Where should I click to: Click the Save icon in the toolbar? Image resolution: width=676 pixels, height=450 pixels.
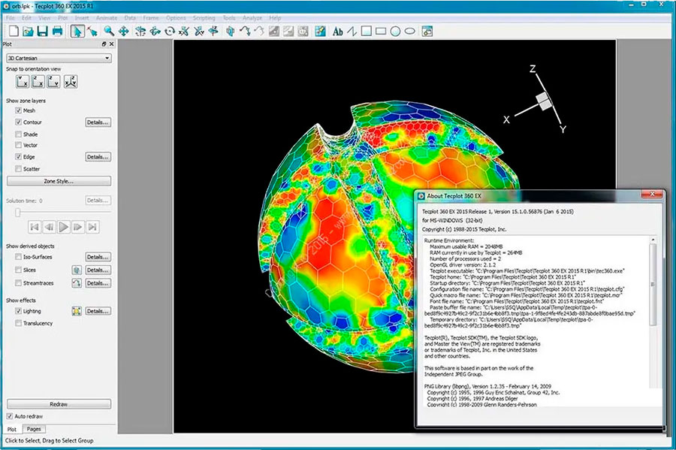tap(43, 32)
